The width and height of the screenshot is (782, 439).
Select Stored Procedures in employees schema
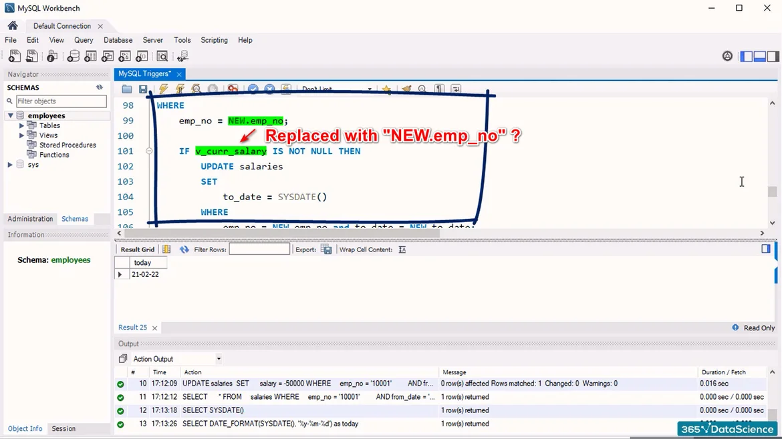(68, 145)
